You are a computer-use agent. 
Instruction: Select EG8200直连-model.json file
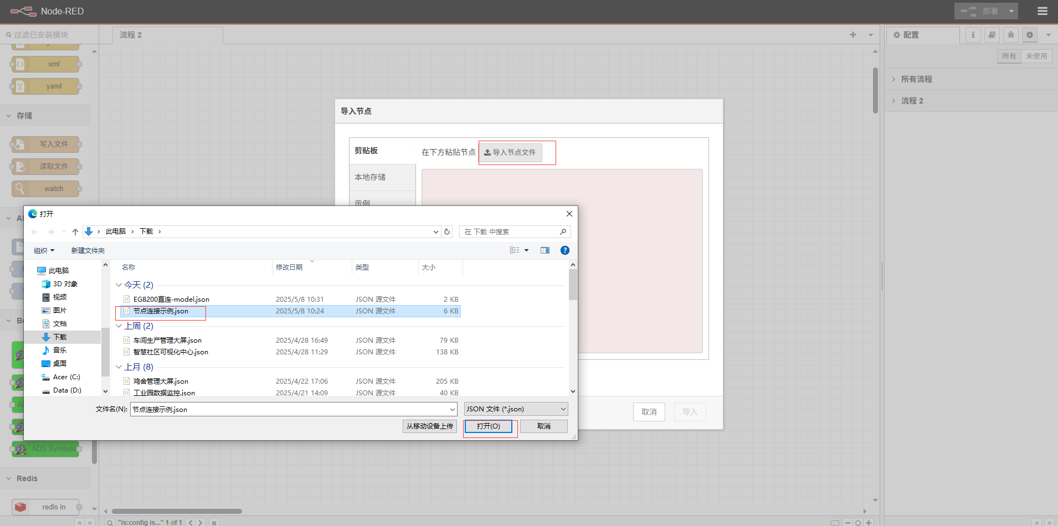[171, 300]
